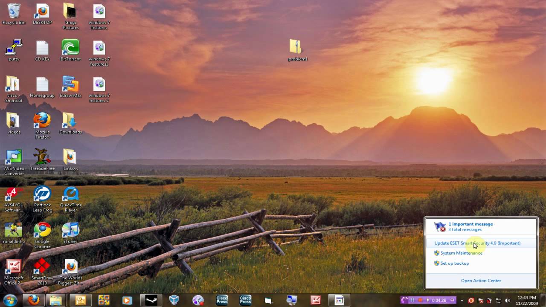Open the 3D cube app in taskbar
The image size is (546, 307).
coord(174,300)
